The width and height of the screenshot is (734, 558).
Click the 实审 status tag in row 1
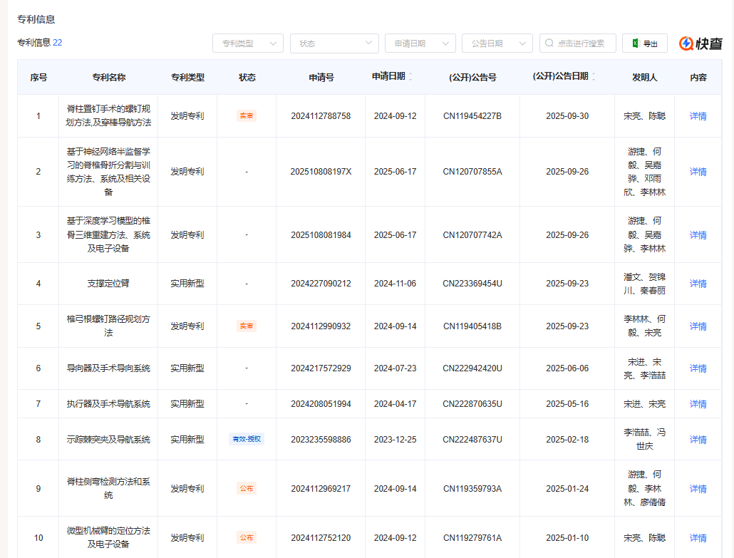coord(247,116)
